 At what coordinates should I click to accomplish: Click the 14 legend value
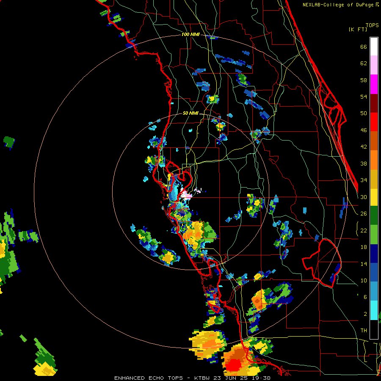(x=364, y=264)
